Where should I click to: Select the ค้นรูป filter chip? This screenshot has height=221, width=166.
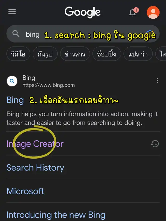point(45,54)
